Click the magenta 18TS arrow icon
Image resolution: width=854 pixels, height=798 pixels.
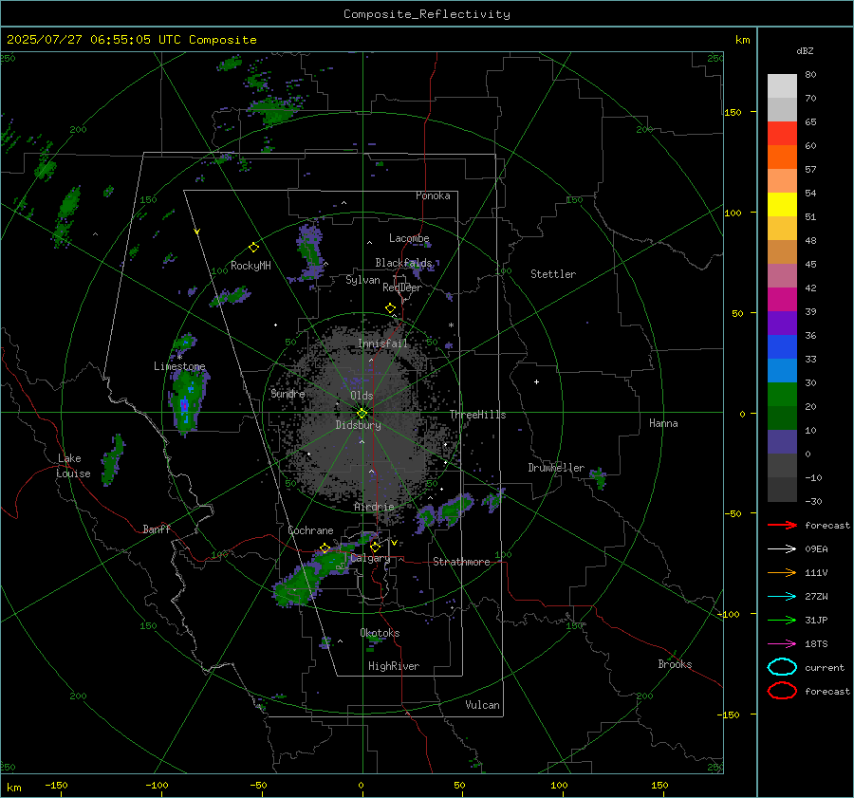[x=782, y=644]
